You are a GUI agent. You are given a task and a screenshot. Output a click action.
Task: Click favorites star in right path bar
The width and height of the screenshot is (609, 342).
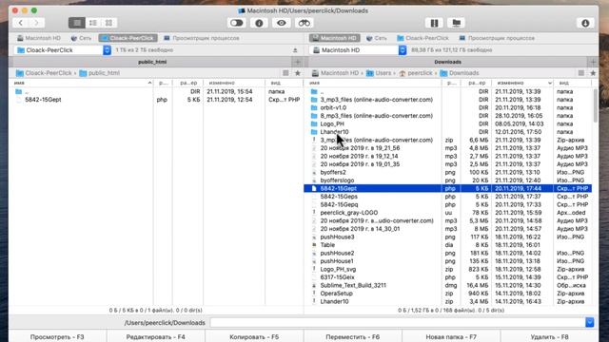(x=593, y=73)
